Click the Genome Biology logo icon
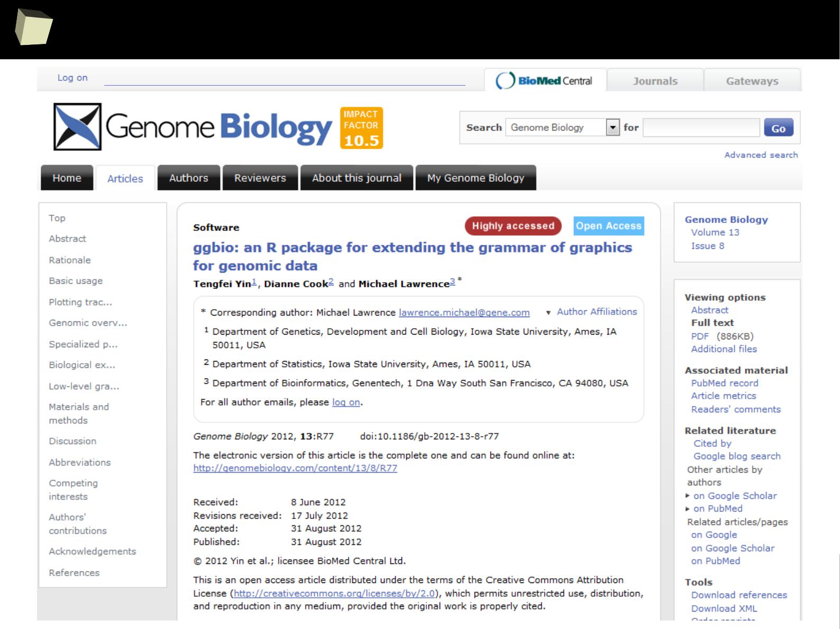This screenshot has height=629, width=840. tap(77, 127)
